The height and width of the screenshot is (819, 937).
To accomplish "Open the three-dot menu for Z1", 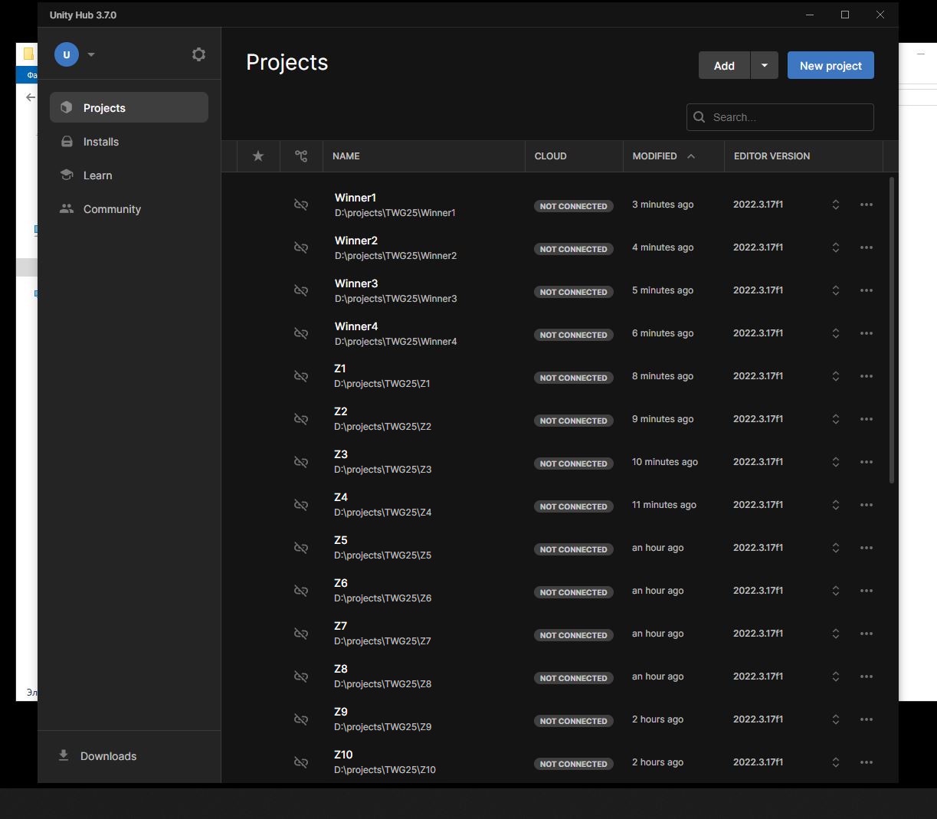I will (x=867, y=376).
